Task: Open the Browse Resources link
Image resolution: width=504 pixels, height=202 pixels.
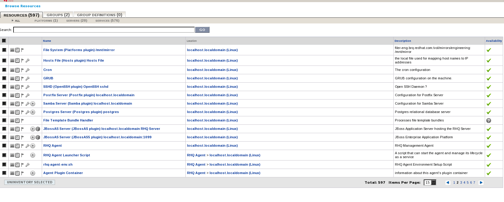Action: click(23, 6)
